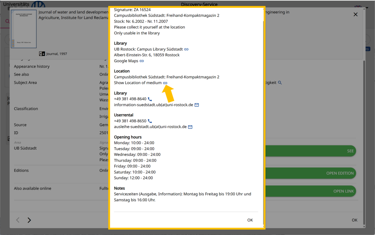The width and height of the screenshot is (375, 235).
Task: Click the search icon in Subject Area row
Action: point(280,83)
